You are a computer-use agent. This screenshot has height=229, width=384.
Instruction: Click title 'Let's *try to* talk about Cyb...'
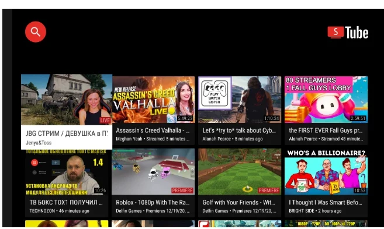click(x=239, y=131)
